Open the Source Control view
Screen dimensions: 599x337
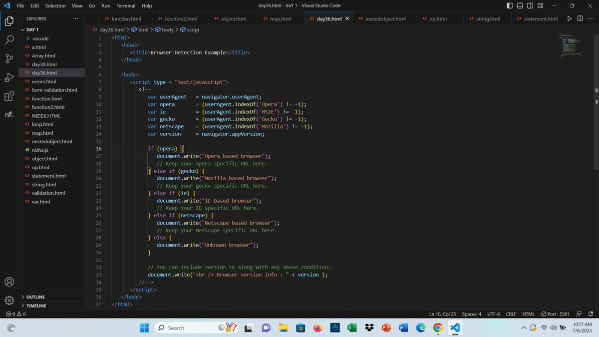(x=9, y=58)
